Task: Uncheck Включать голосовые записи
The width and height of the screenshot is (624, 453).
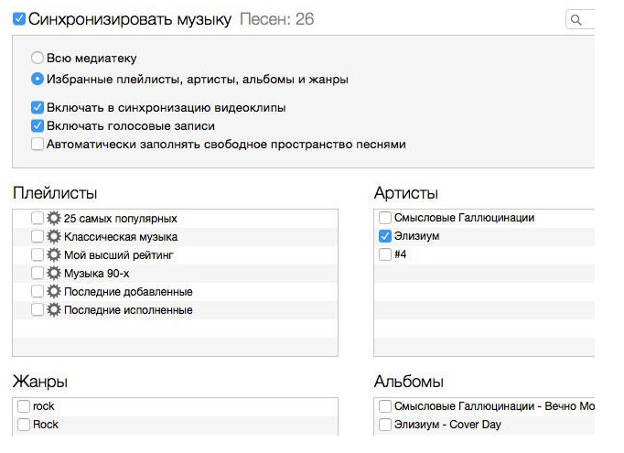Action: (x=38, y=125)
